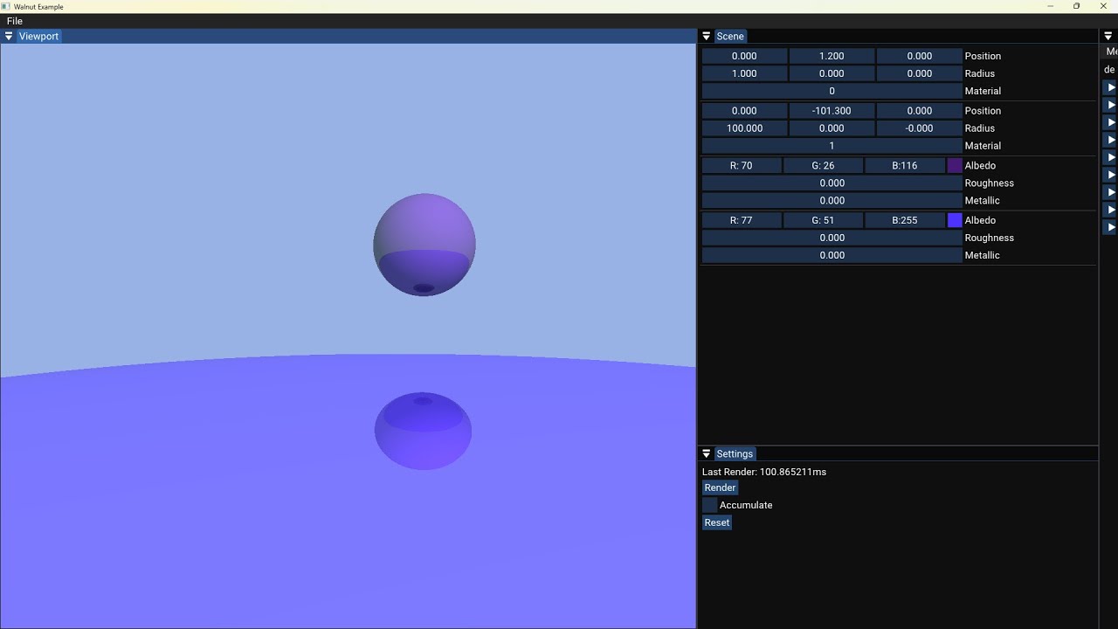Select the Settings panel title tab
The width and height of the screenshot is (1118, 629).
[x=735, y=454]
